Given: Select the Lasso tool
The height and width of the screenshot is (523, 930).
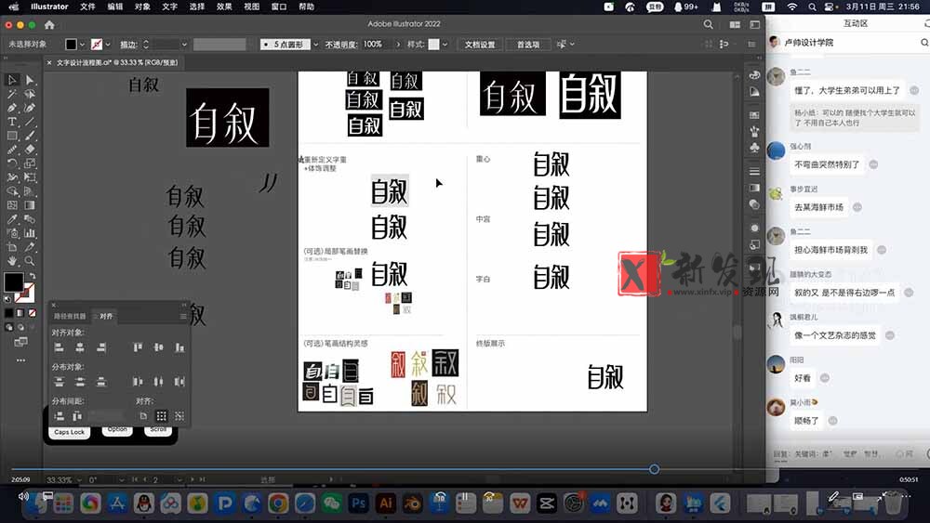Looking at the screenshot, I should point(30,94).
